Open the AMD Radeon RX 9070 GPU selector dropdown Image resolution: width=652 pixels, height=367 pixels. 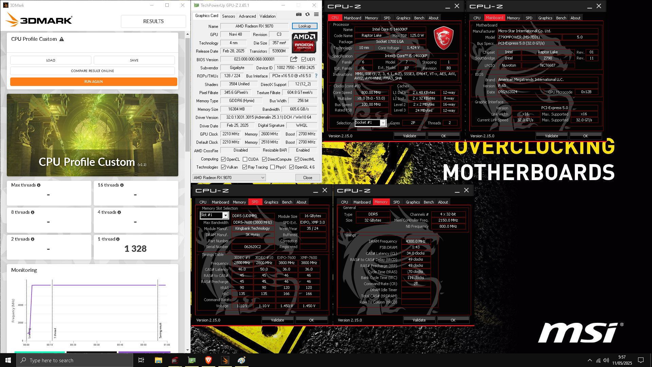point(229,178)
